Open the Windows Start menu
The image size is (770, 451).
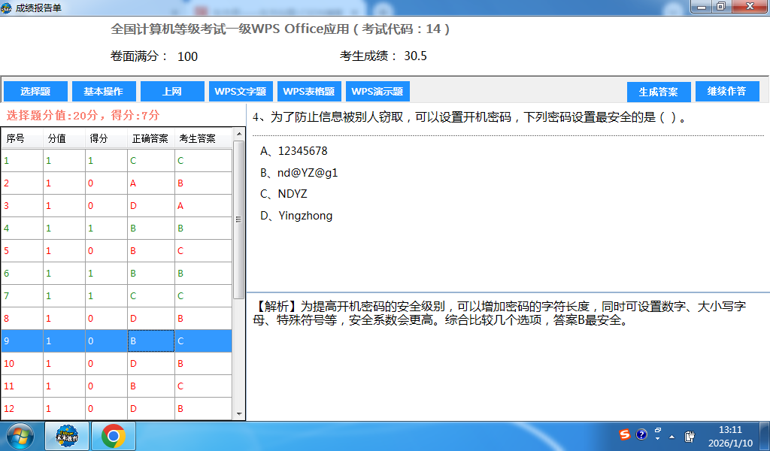click(x=20, y=436)
